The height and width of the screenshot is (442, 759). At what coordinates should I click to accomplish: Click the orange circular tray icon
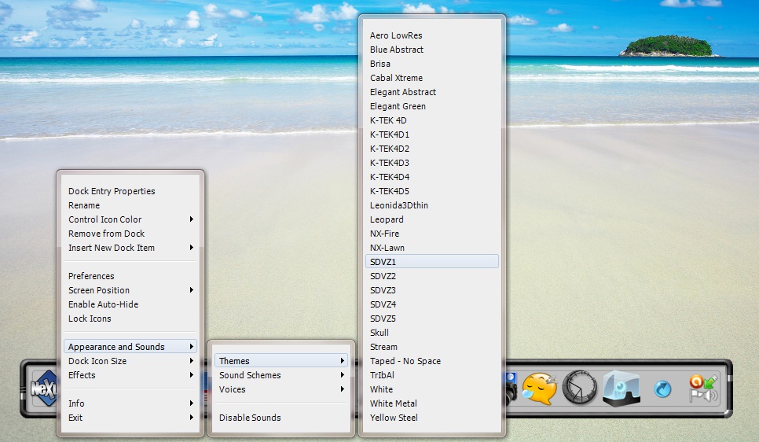point(695,381)
